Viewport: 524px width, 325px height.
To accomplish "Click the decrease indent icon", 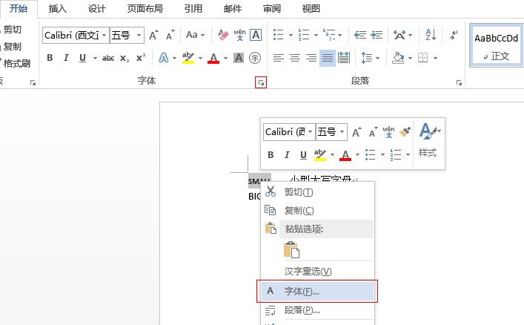I will coord(360,35).
